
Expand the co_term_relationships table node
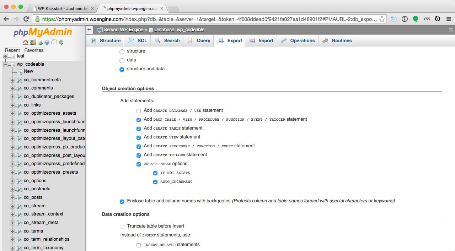(x=12, y=240)
